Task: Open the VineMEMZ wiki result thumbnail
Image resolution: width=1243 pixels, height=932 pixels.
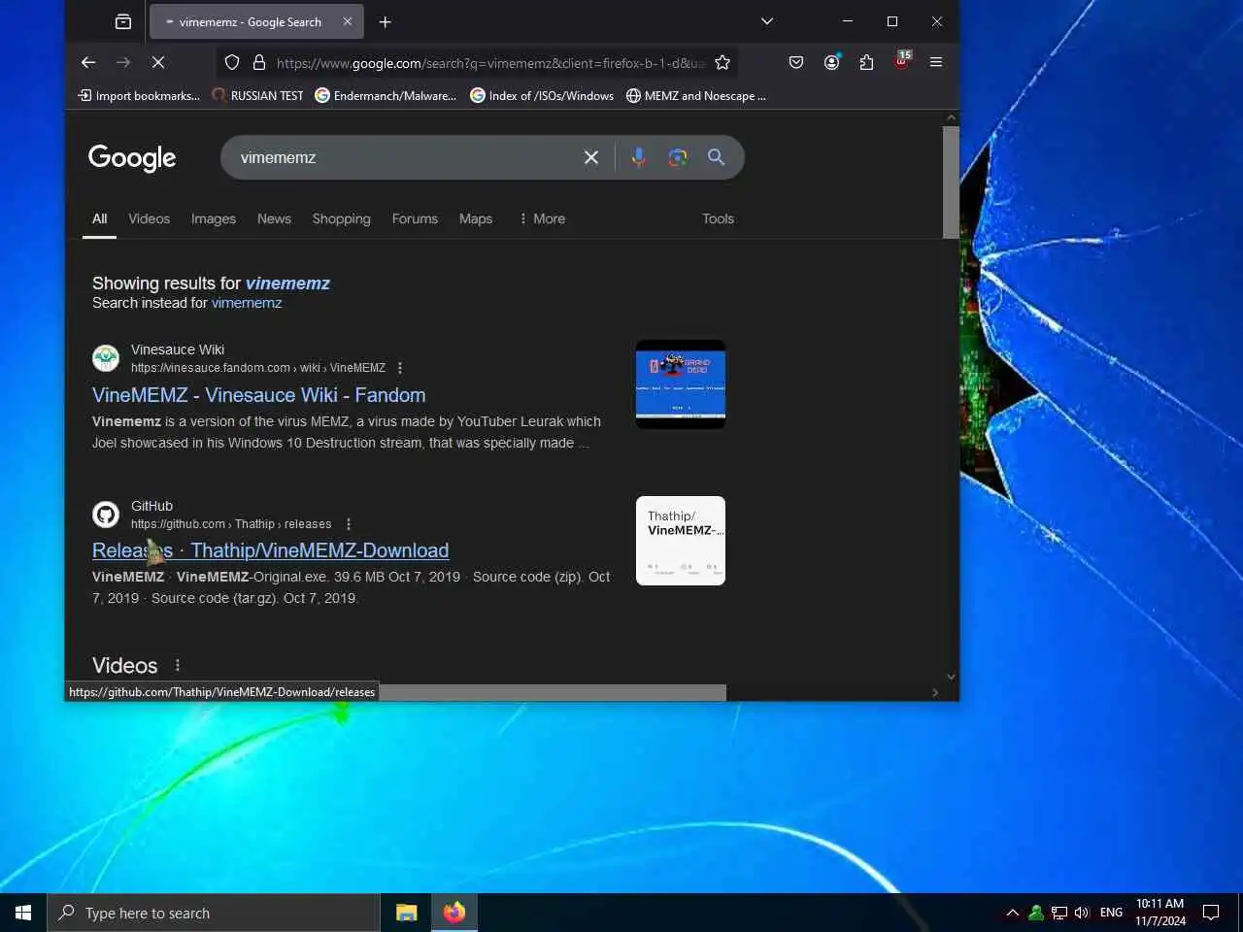Action: (x=681, y=384)
